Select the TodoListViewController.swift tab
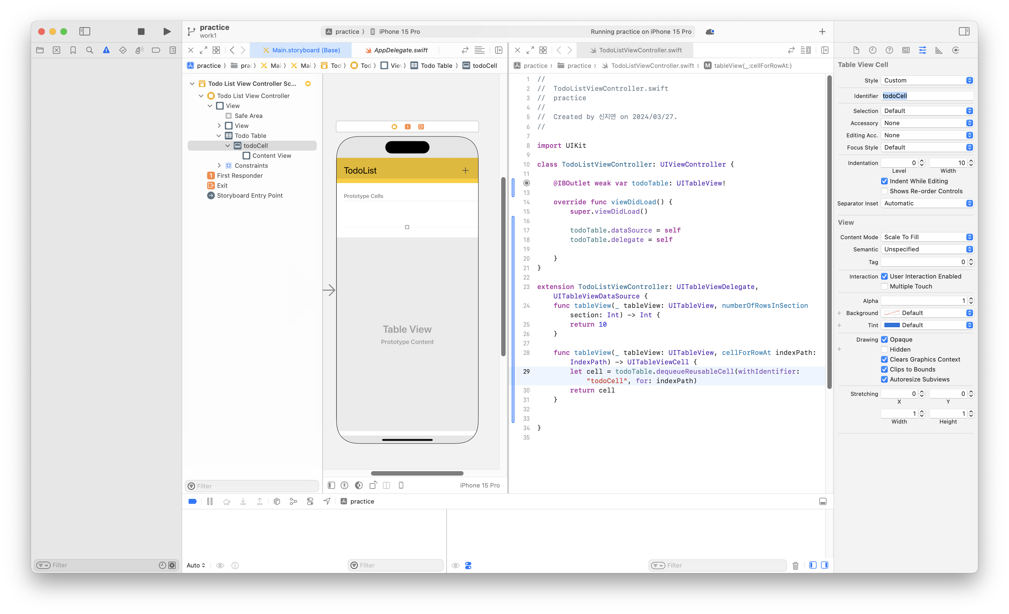Image resolution: width=1009 pixels, height=614 pixels. [x=640, y=50]
